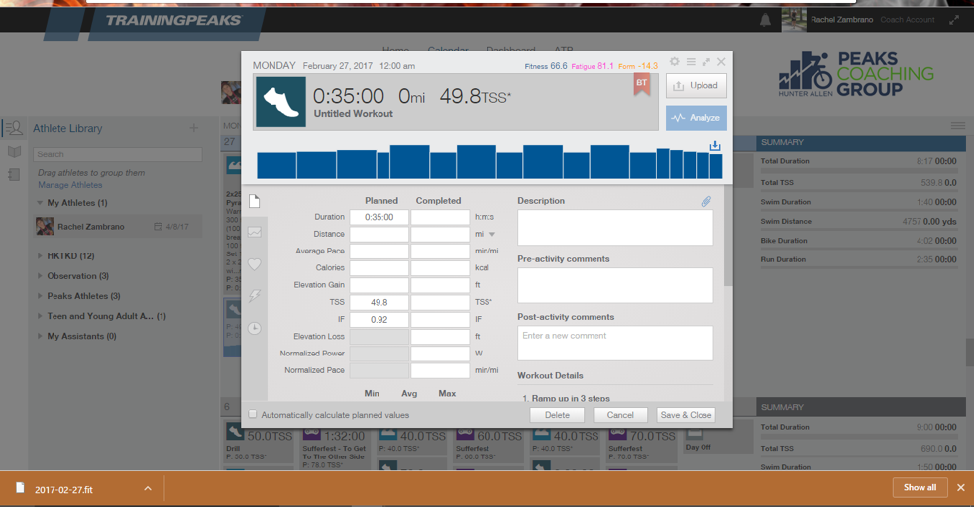Click the Delete button
974x507 pixels.
(557, 415)
